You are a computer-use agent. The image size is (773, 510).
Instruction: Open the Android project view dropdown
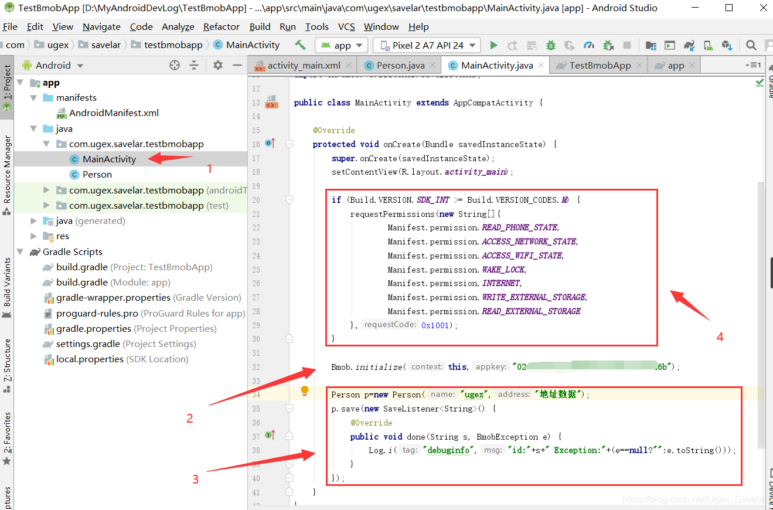[x=53, y=65]
